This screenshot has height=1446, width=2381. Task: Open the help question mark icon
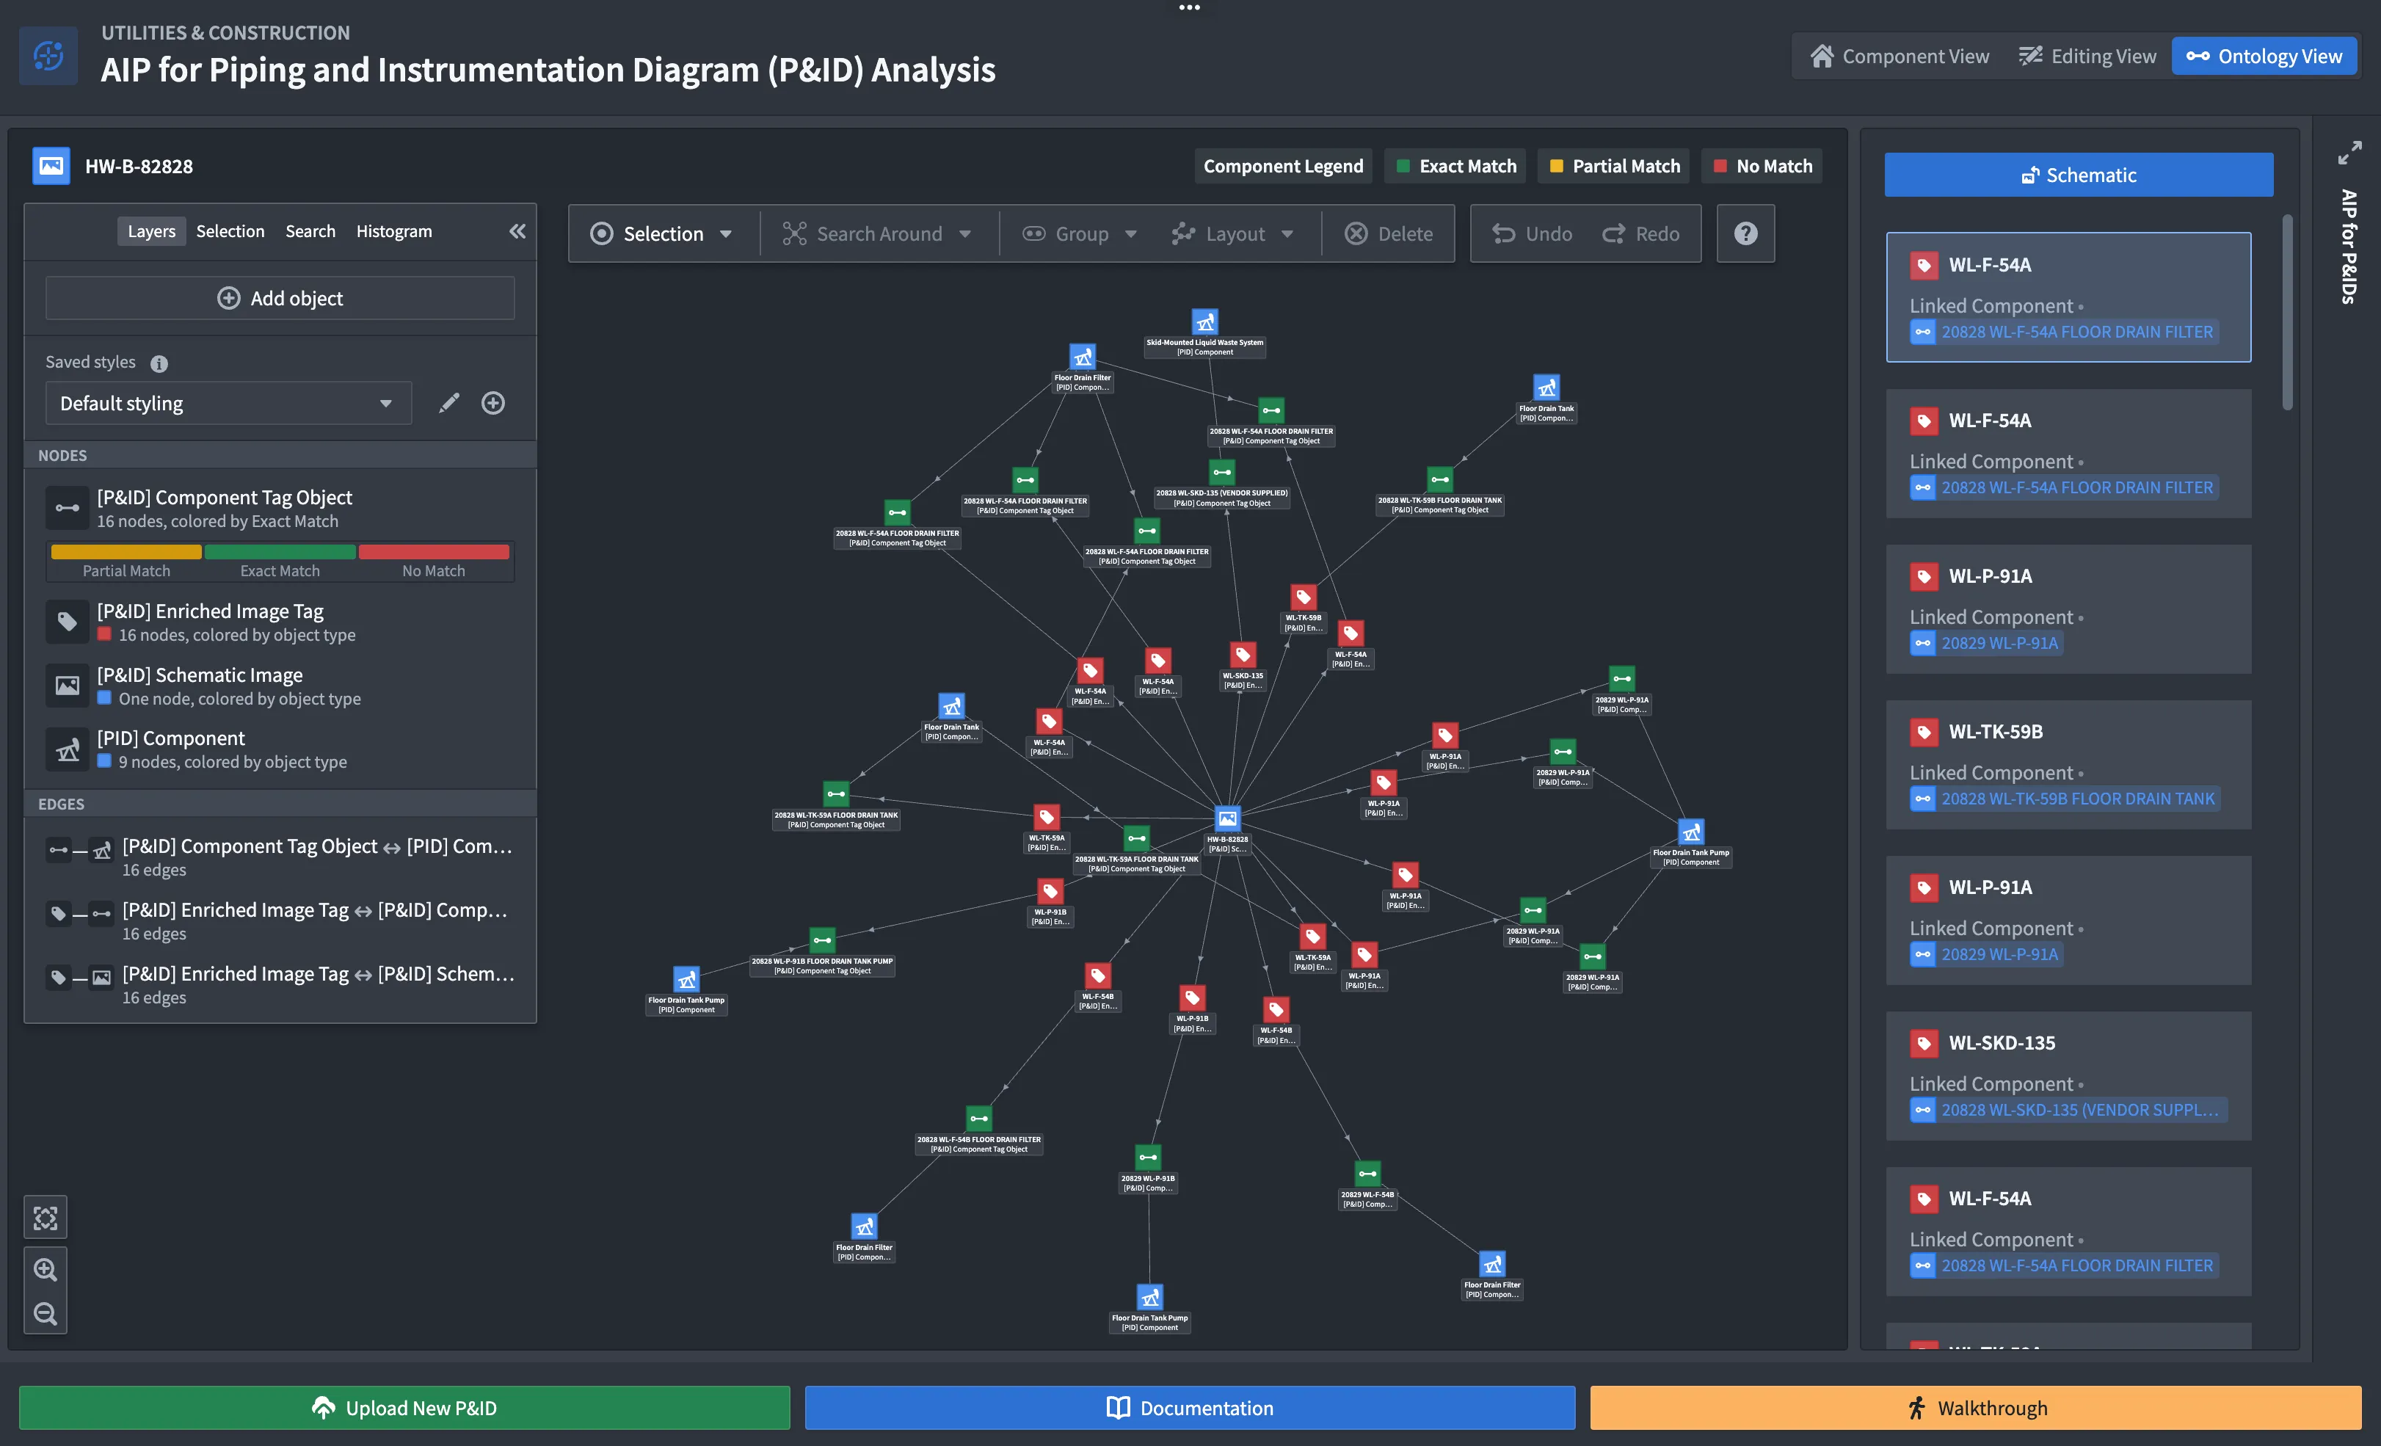click(1745, 234)
